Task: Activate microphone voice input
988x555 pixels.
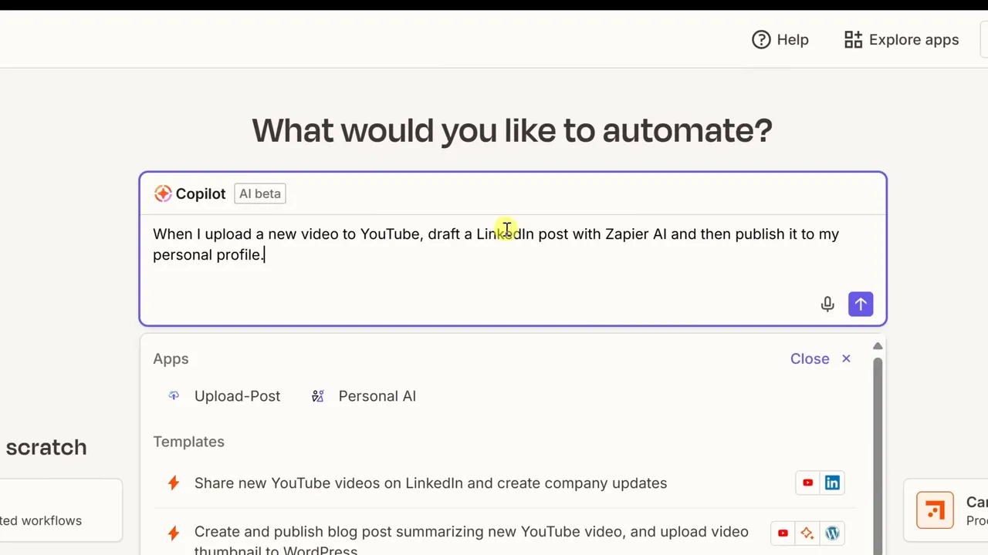Action: click(827, 304)
